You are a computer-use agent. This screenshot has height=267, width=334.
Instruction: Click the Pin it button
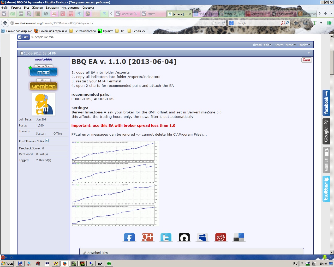(x=307, y=60)
